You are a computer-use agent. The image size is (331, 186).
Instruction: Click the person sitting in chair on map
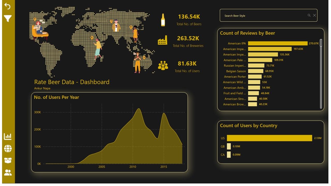(40, 30)
